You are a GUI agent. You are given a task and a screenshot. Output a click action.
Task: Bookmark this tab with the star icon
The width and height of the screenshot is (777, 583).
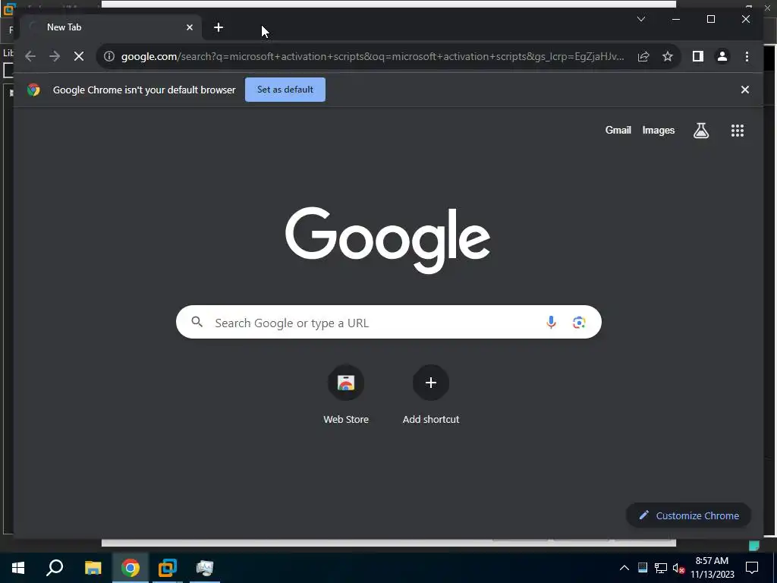[x=668, y=56]
